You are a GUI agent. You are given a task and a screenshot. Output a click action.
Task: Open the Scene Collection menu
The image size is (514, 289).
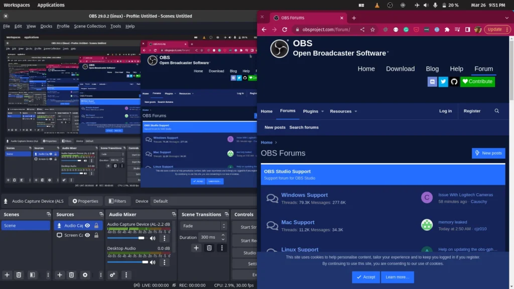[90, 26]
